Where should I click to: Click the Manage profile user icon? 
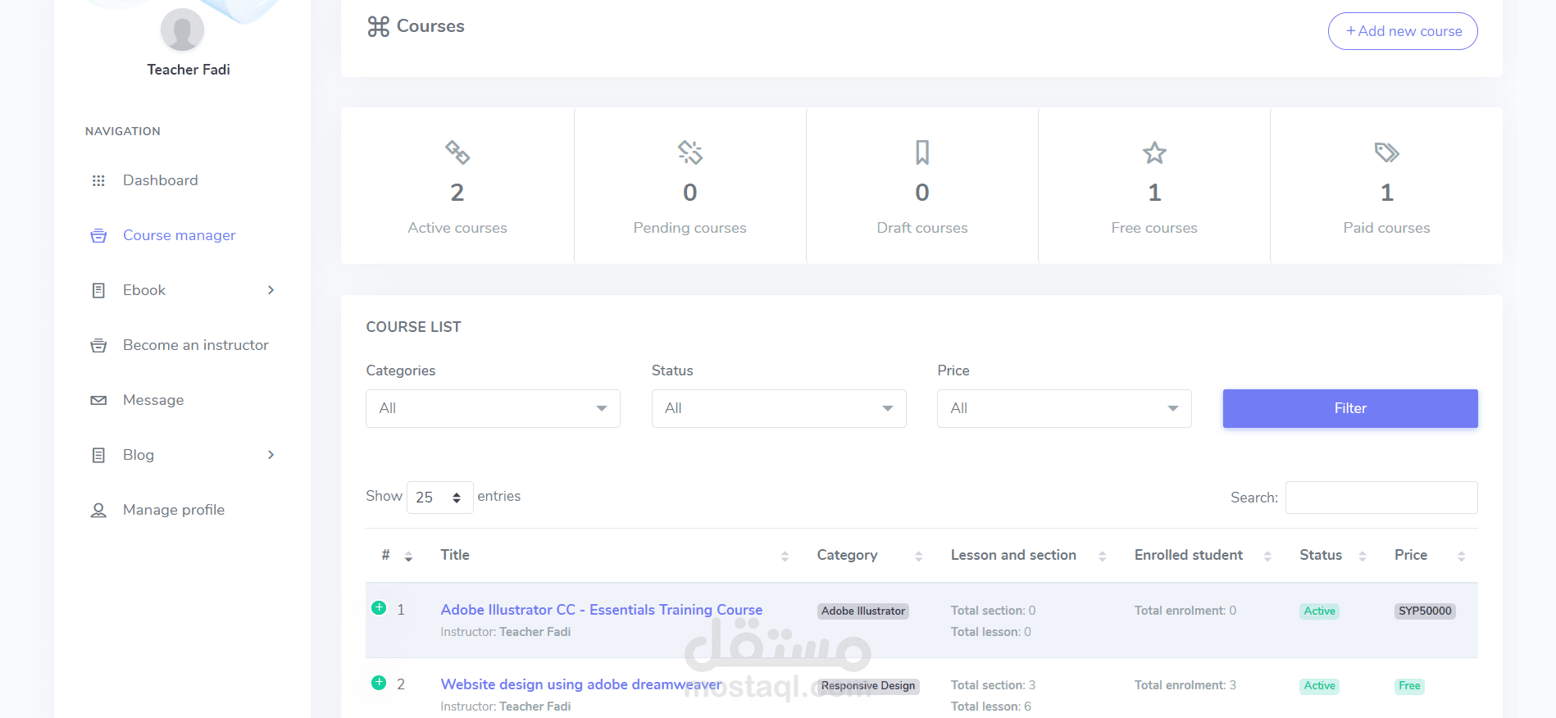[x=98, y=510]
